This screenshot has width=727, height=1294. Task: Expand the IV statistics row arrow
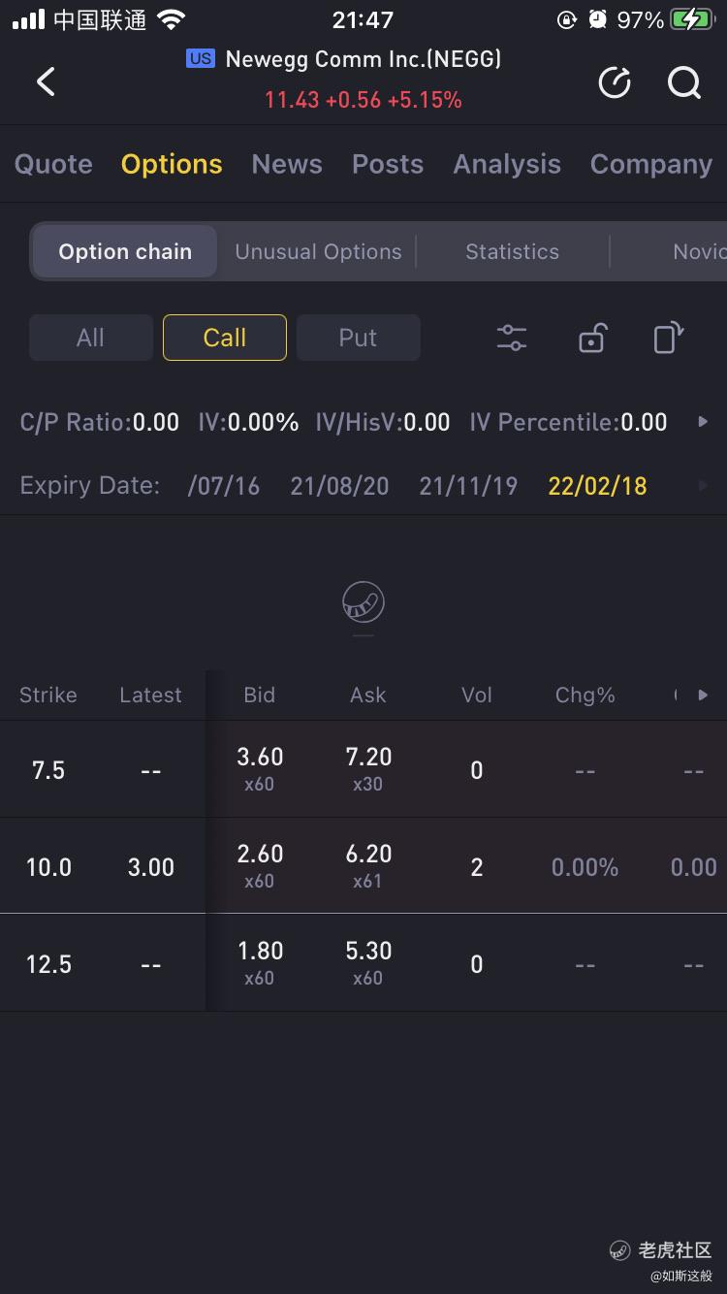click(704, 422)
